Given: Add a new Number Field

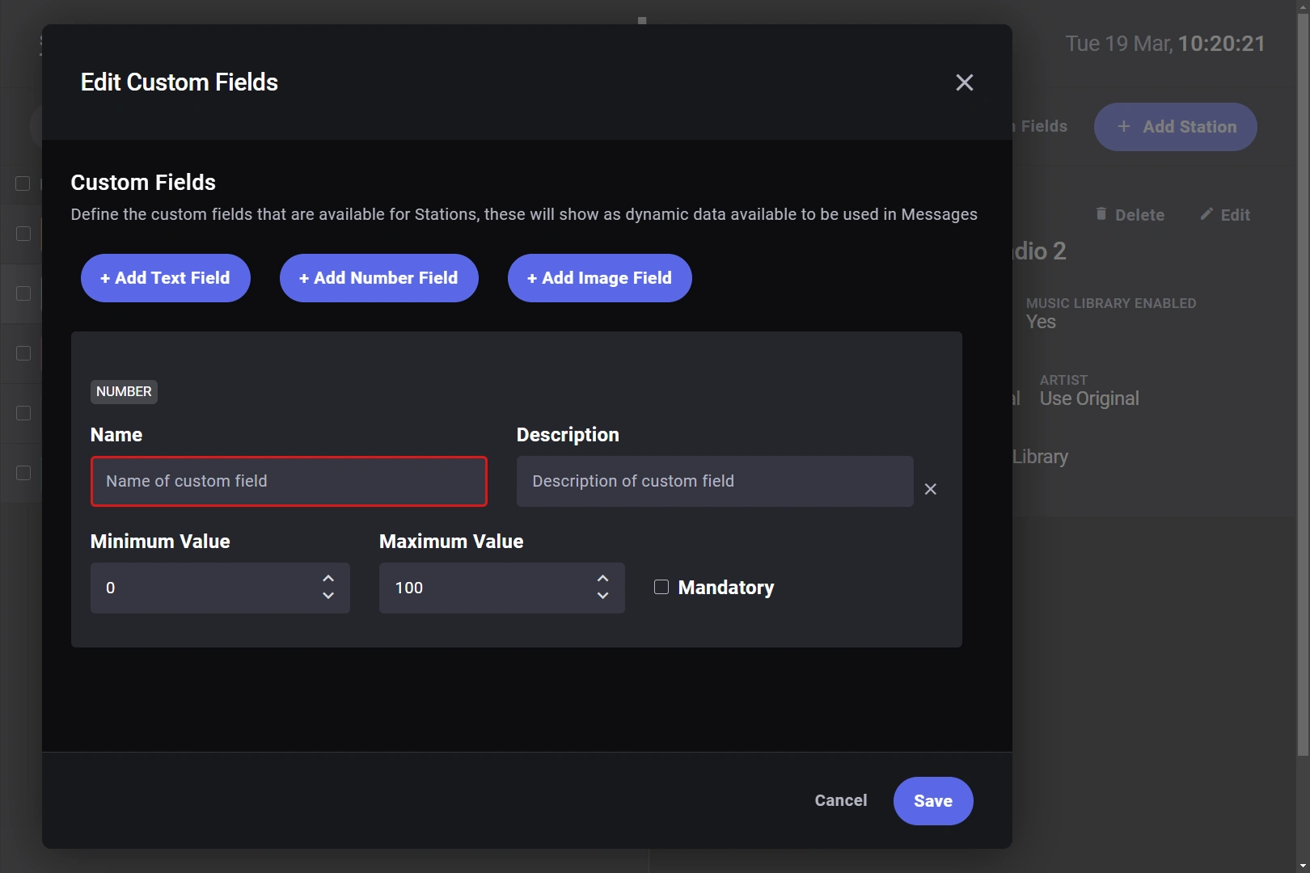Looking at the screenshot, I should 379,278.
